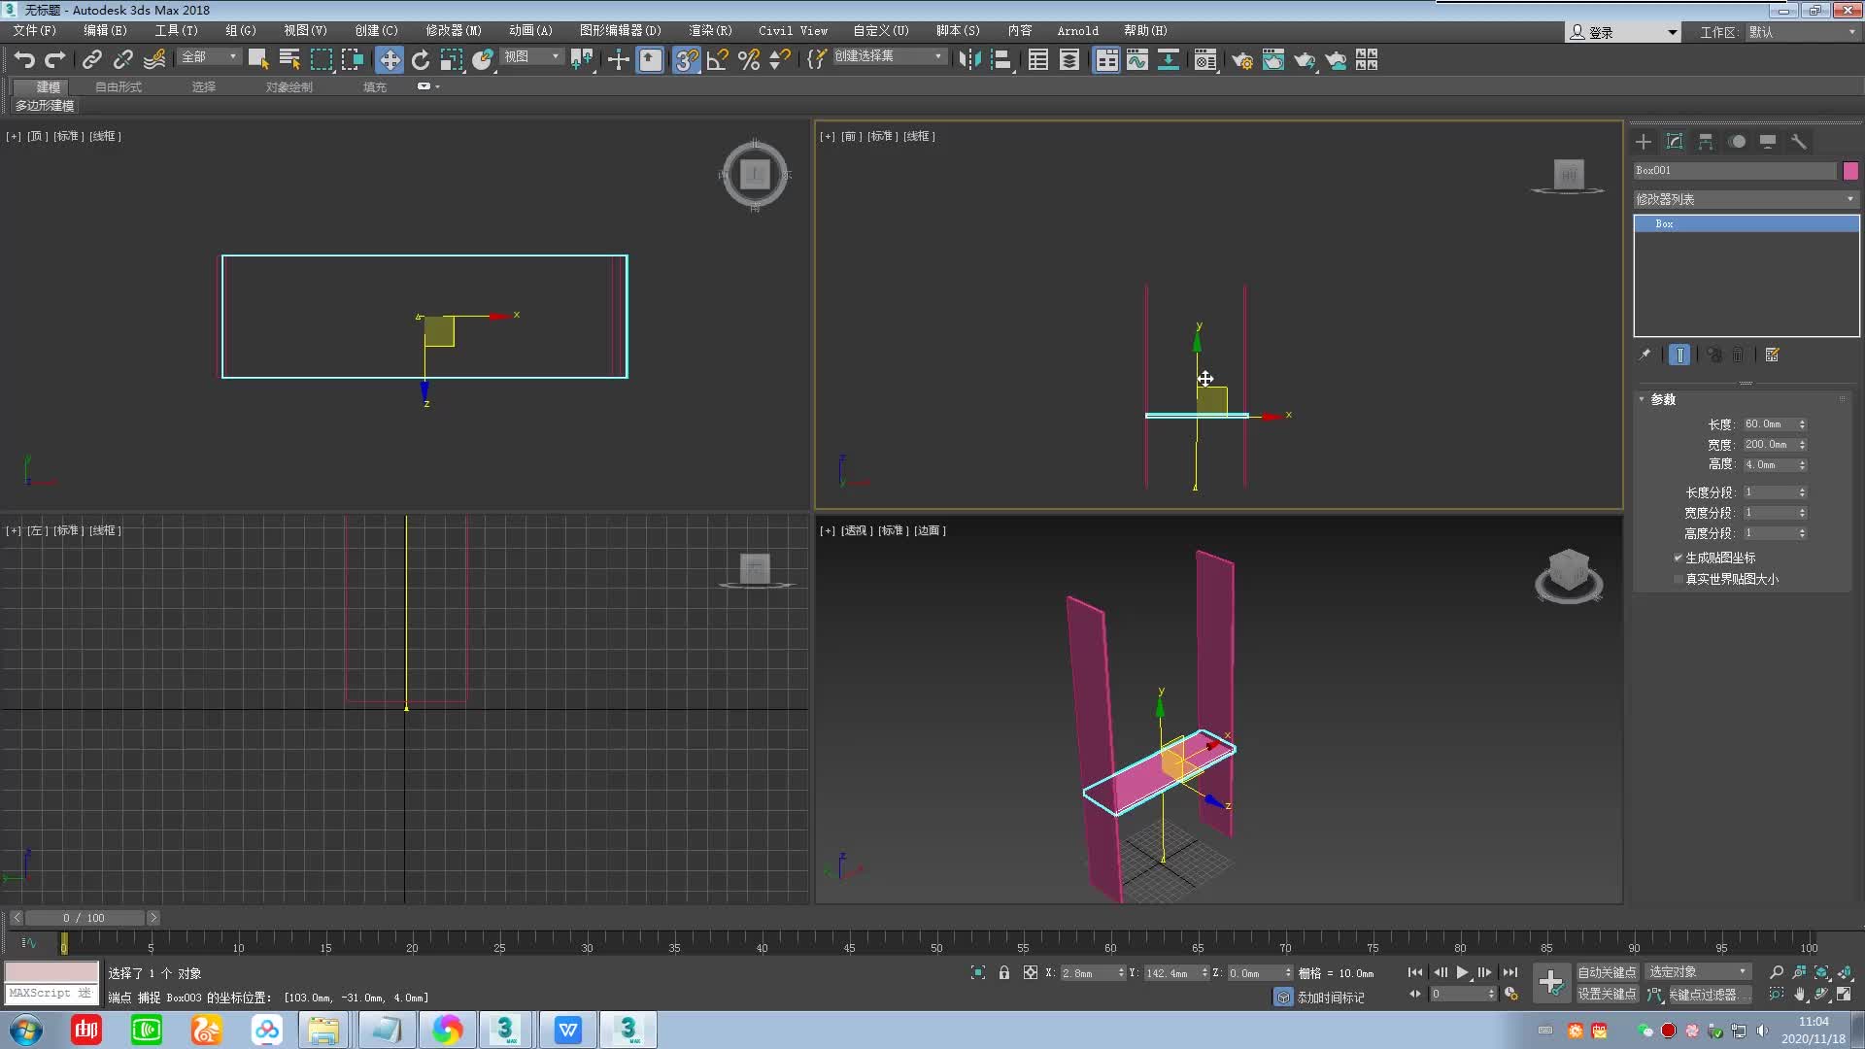Open the Utilities panel wrench icon
Viewport: 1865px width, 1049px height.
pos(1799,142)
